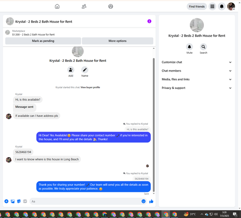Click the 'where is this house in Long Beach' message
Screen dimensions: 241x218
point(47,159)
